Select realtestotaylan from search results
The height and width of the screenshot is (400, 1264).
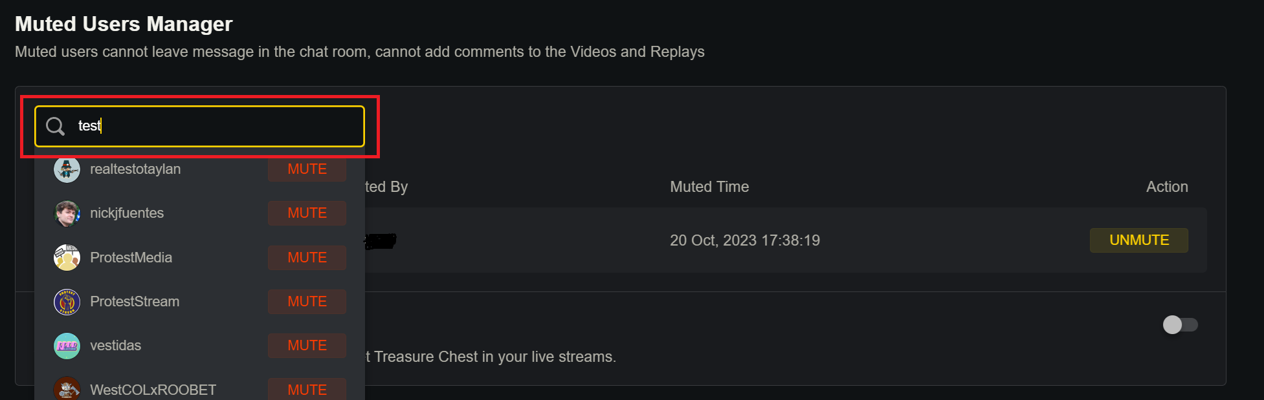135,169
